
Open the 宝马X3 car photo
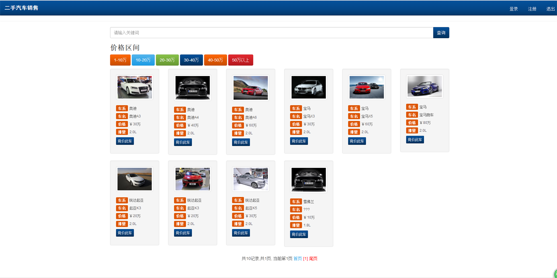pyautogui.click(x=309, y=87)
